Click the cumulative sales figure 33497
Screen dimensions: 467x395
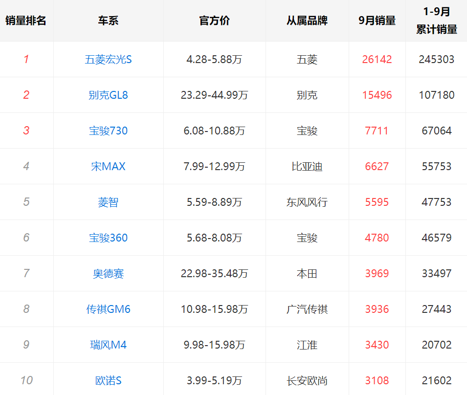tap(437, 274)
